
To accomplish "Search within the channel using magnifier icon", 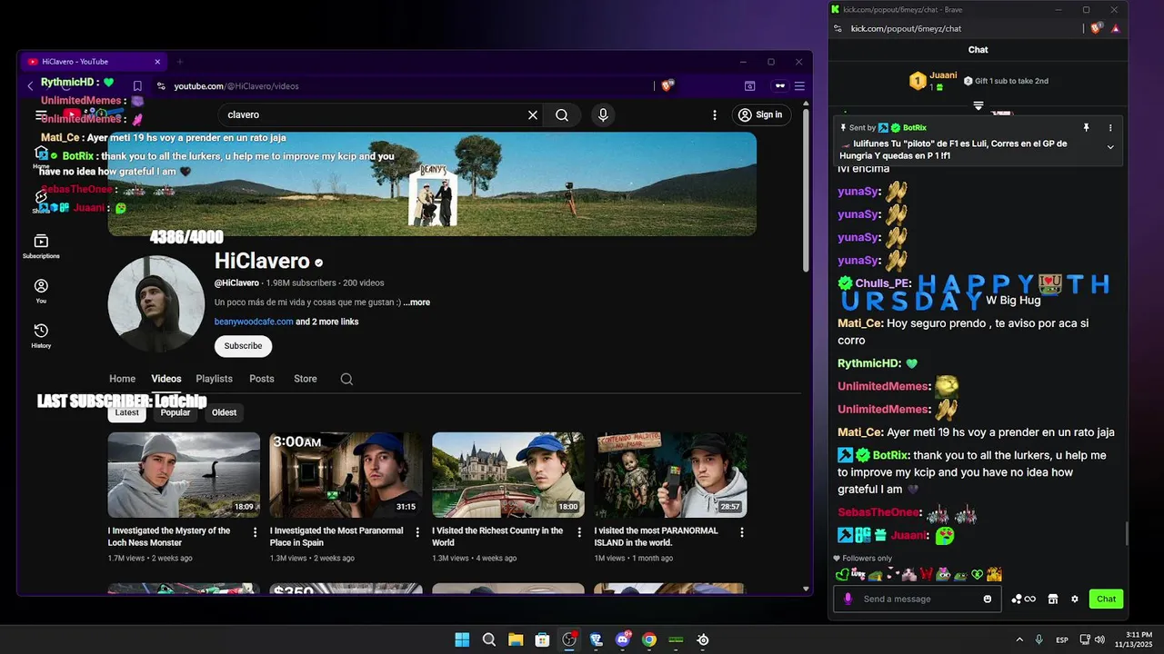I will point(346,379).
